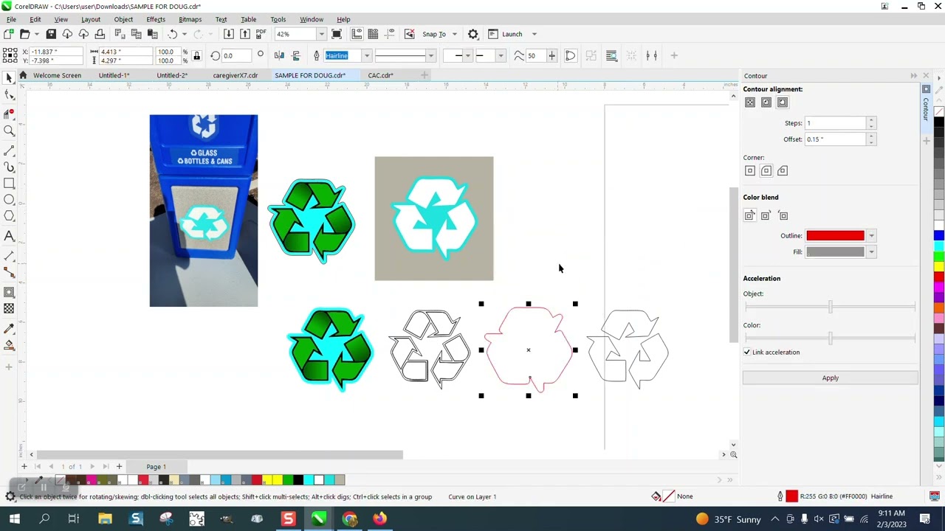Select the Interactive Fill tool

coord(9,344)
